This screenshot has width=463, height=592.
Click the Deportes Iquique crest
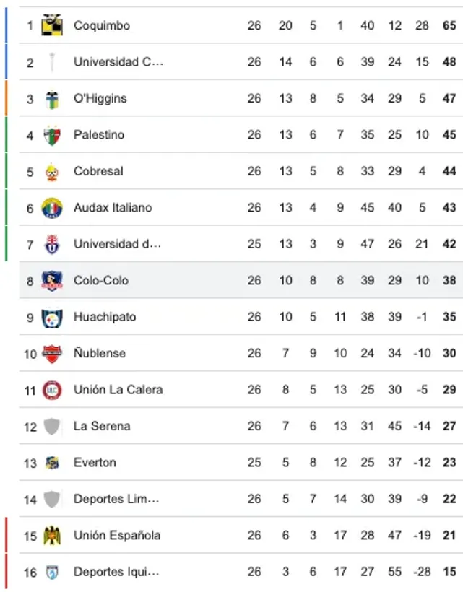coord(51,572)
